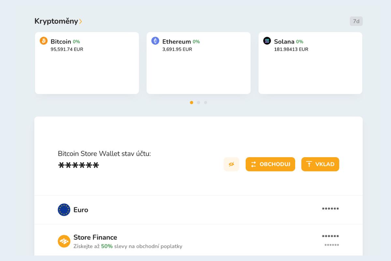Click the VKLAD deposit button
This screenshot has height=261, width=391.
(x=320, y=164)
